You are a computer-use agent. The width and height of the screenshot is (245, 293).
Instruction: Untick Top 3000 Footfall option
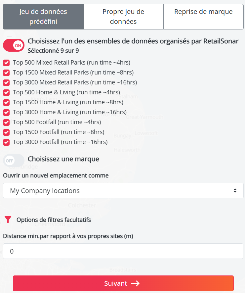(x=6, y=142)
